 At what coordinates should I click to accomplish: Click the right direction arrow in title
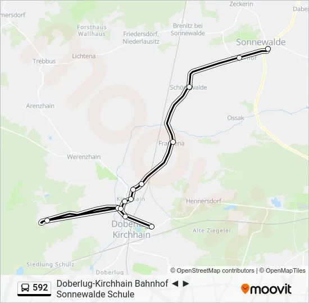pos(186,284)
